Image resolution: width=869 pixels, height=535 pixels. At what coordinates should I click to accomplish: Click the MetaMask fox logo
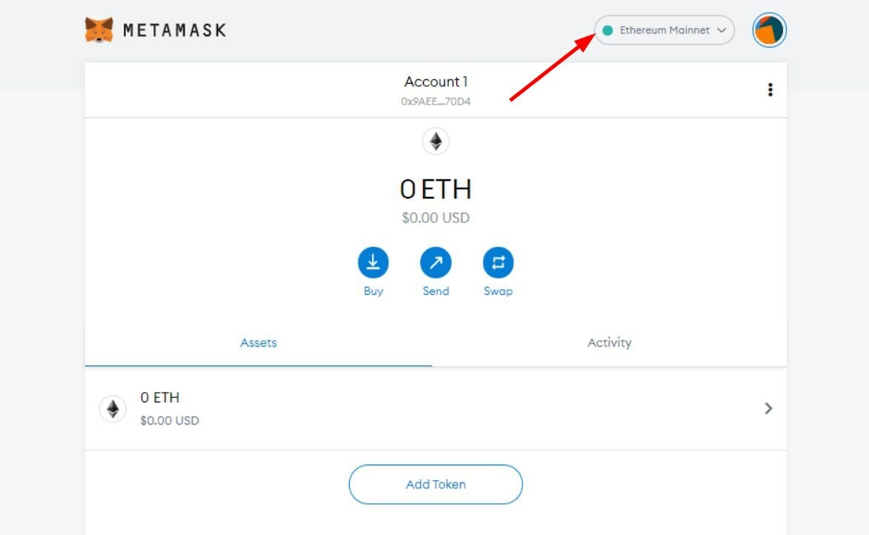click(x=99, y=29)
